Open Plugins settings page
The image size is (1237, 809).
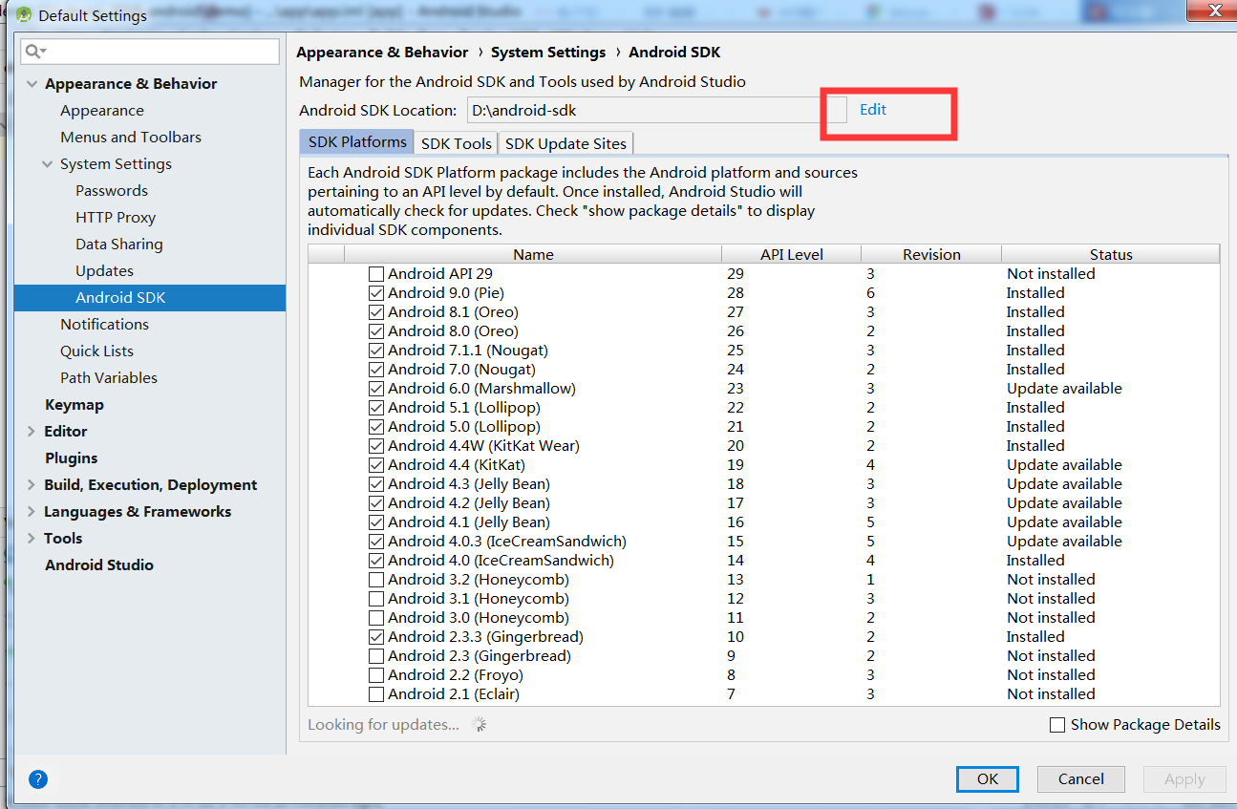(x=72, y=458)
